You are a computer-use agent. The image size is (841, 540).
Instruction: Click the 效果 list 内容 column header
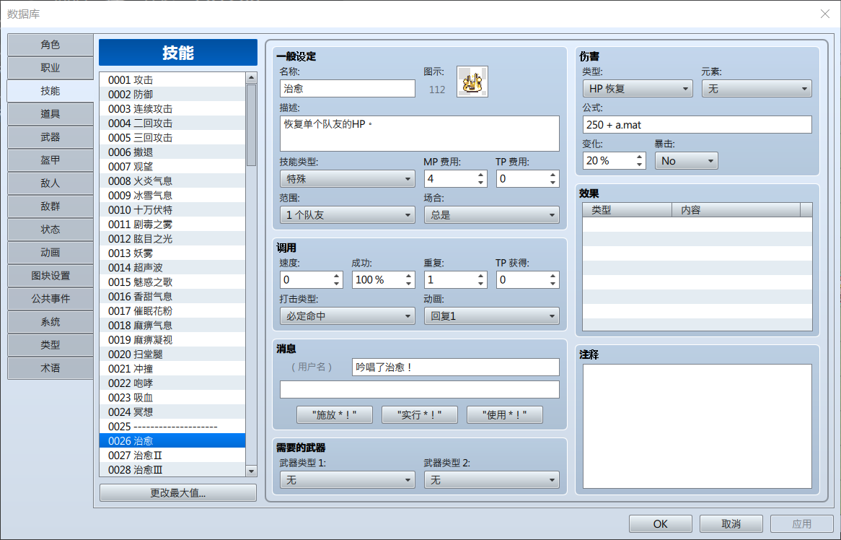736,210
